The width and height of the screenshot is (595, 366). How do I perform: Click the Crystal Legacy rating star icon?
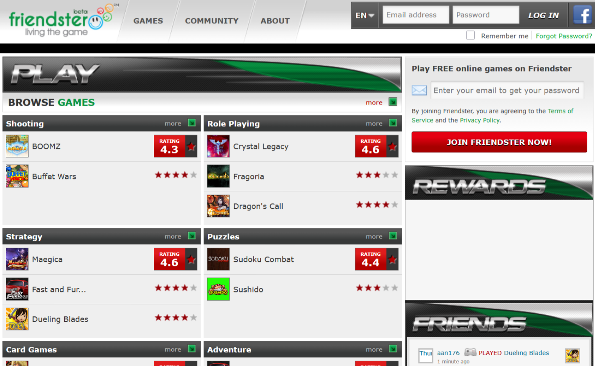393,146
